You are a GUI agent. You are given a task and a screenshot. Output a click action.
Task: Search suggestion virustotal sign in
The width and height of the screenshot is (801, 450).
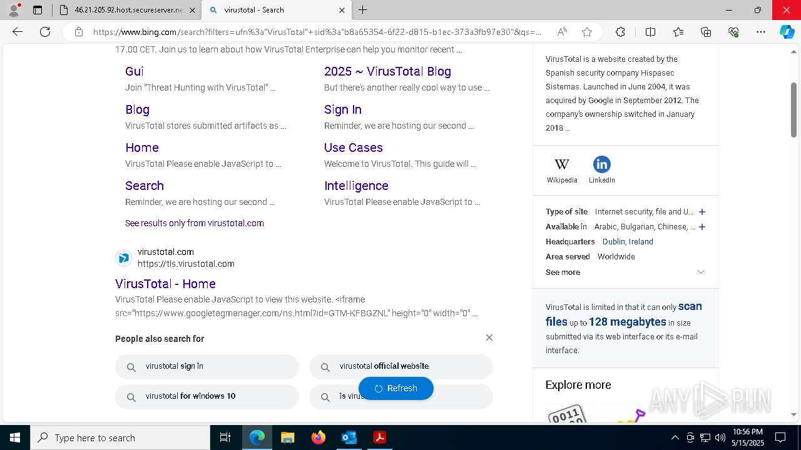[207, 367]
